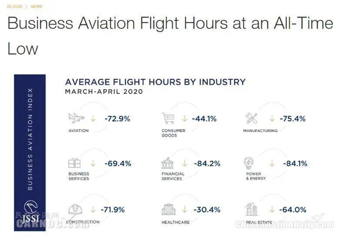
Task: Click the Business Aviation Flight Hours headline
Action: (170, 36)
